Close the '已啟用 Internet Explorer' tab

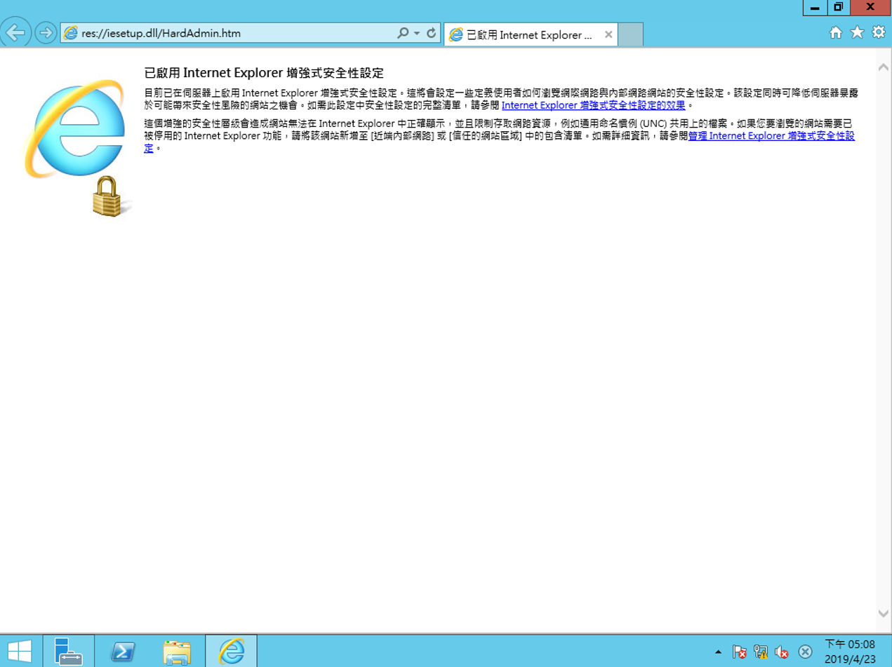pyautogui.click(x=608, y=34)
